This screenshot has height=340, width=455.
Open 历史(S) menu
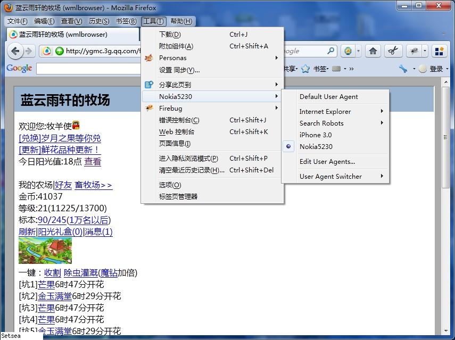click(99, 21)
